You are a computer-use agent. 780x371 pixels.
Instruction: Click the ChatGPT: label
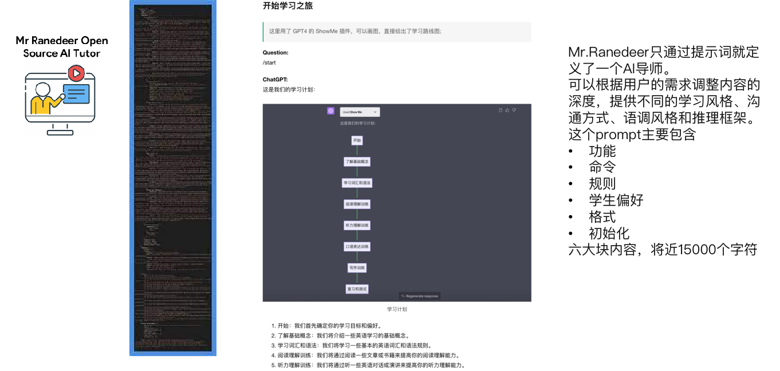[x=275, y=80]
